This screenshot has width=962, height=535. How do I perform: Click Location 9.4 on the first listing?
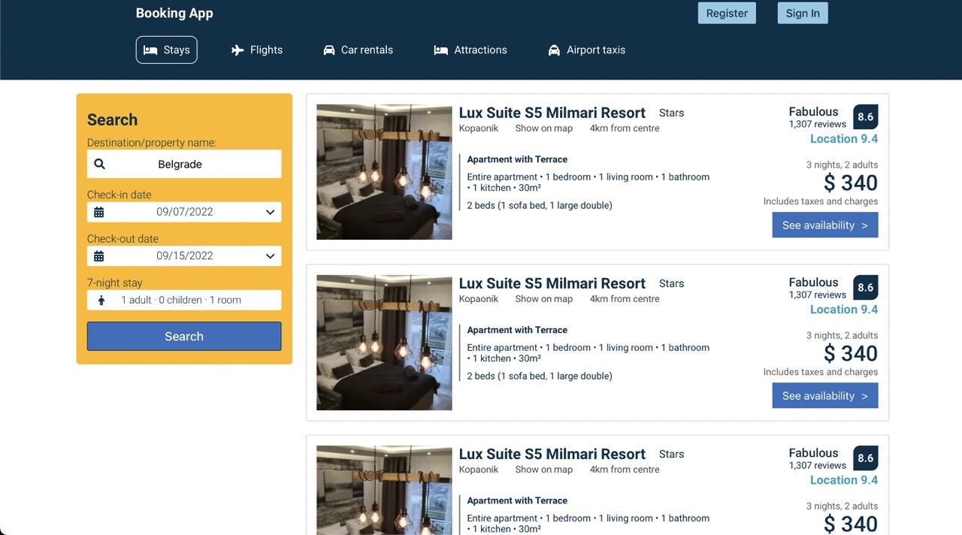coord(844,139)
